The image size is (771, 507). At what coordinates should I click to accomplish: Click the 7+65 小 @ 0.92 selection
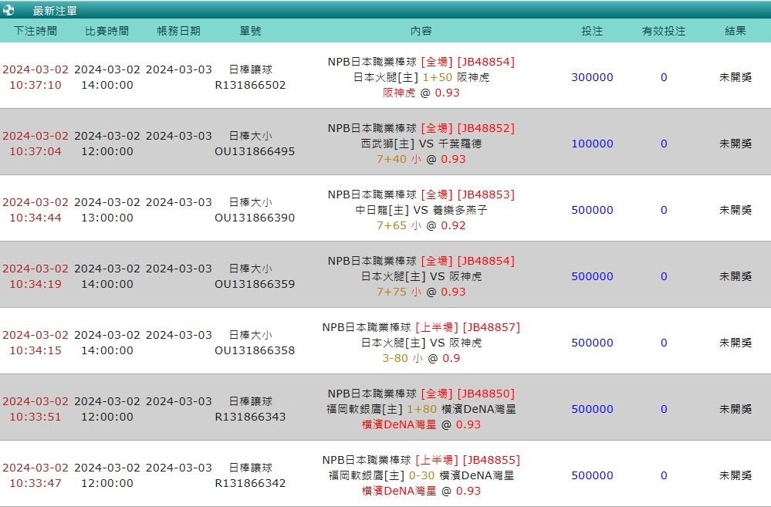[421, 225]
